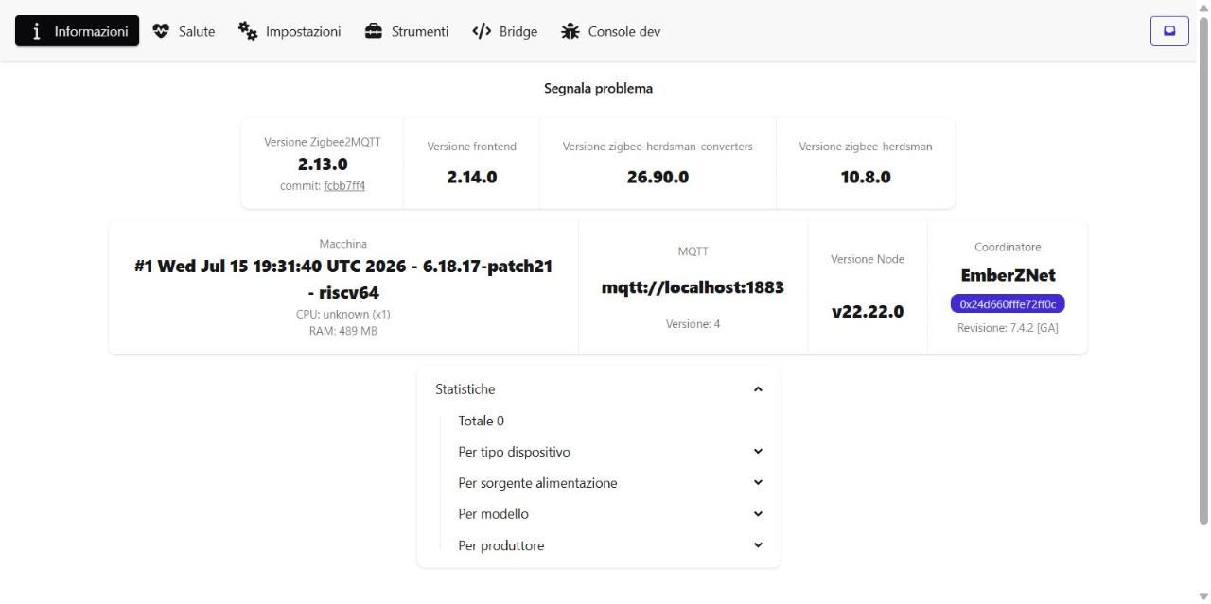Open the Bridge tab

pyautogui.click(x=504, y=31)
